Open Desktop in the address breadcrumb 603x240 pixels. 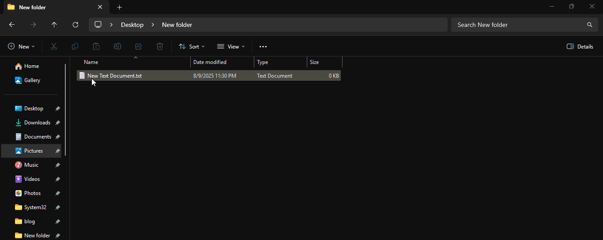pos(132,25)
